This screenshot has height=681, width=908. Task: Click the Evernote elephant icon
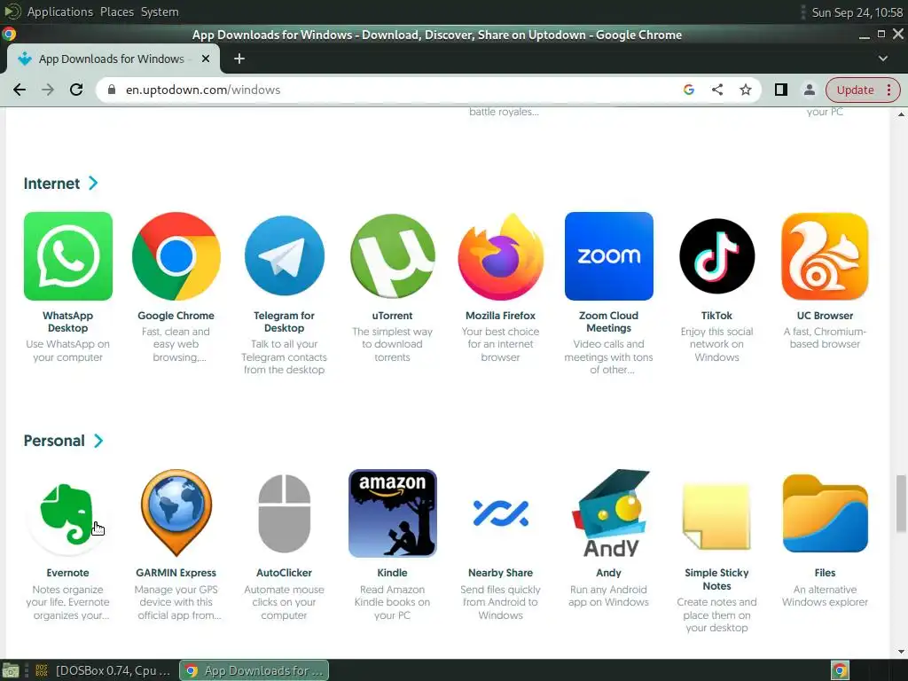click(67, 513)
